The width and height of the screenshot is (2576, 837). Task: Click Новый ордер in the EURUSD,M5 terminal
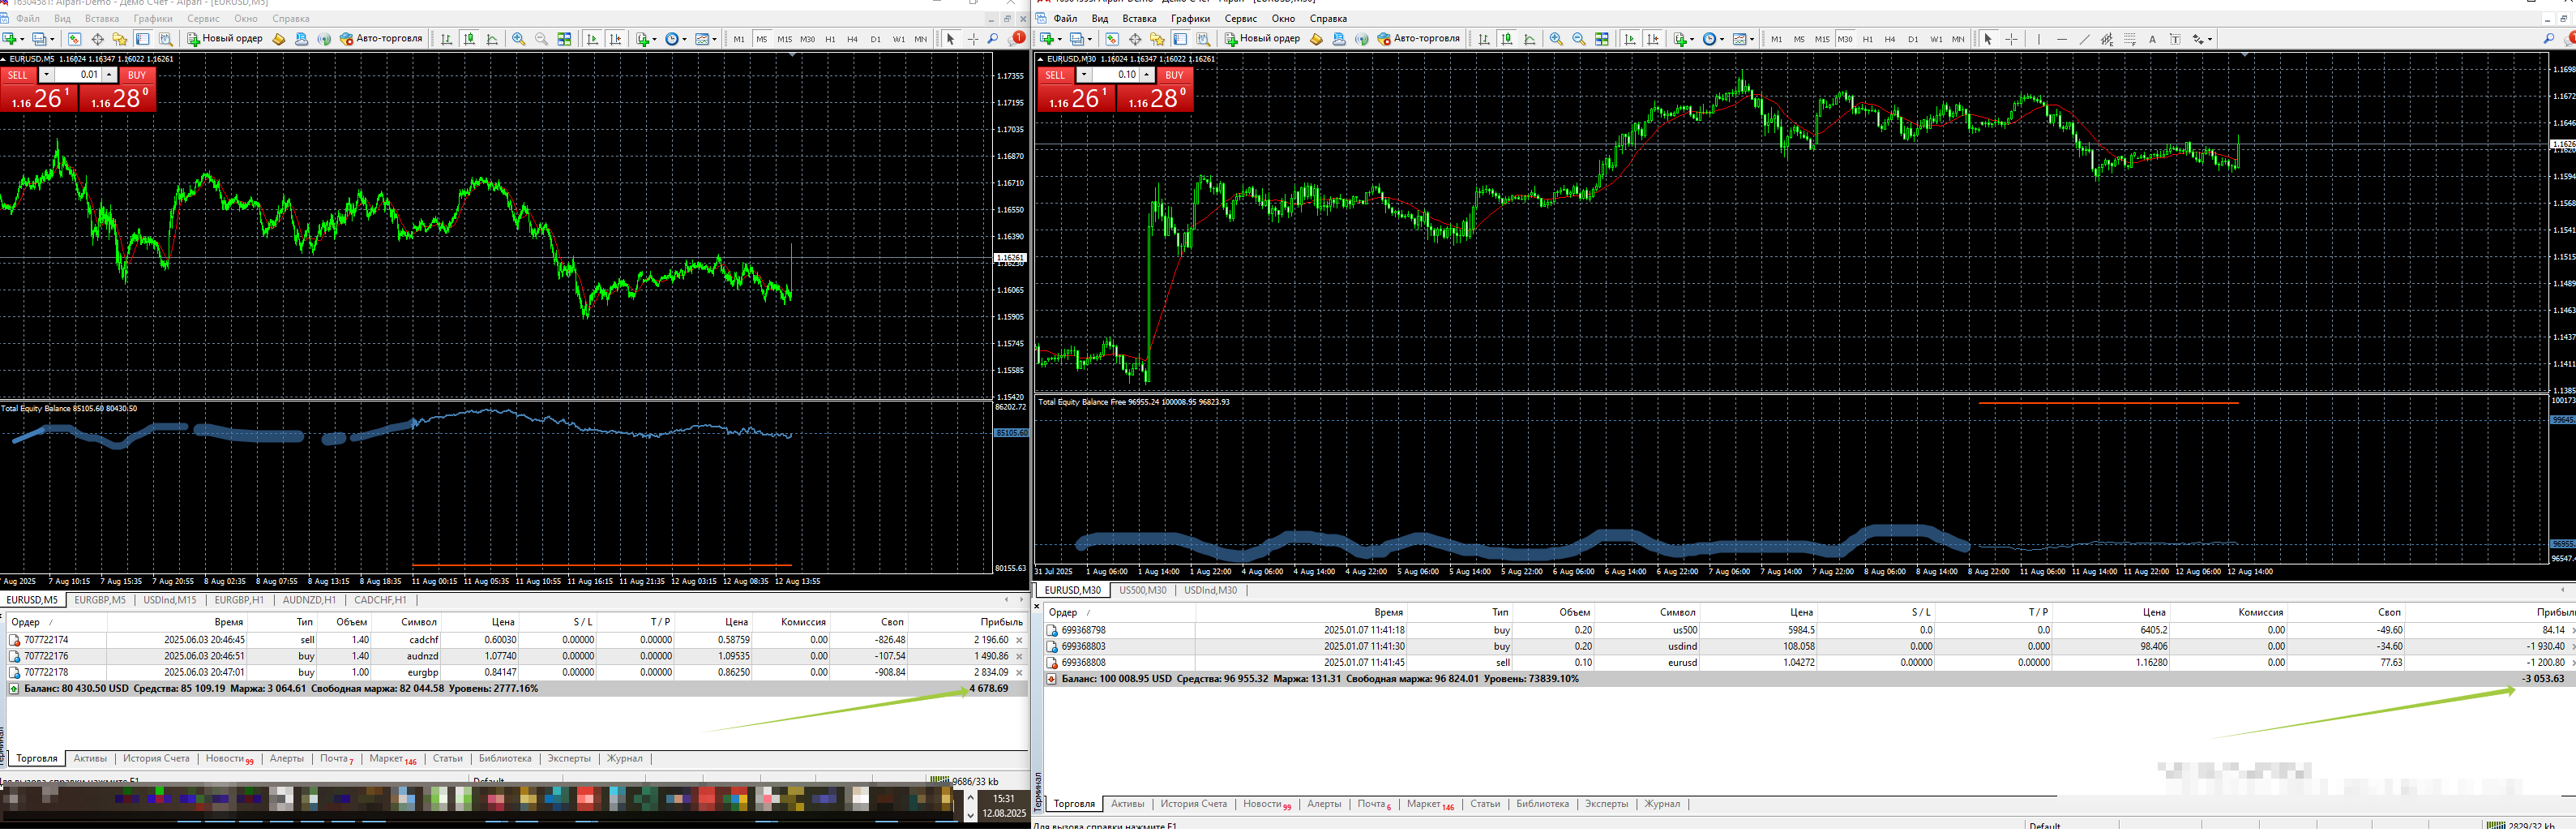(226, 39)
